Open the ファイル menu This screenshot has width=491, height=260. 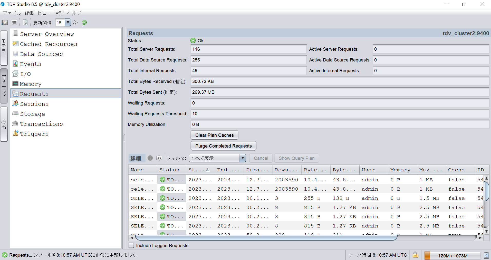pos(12,13)
